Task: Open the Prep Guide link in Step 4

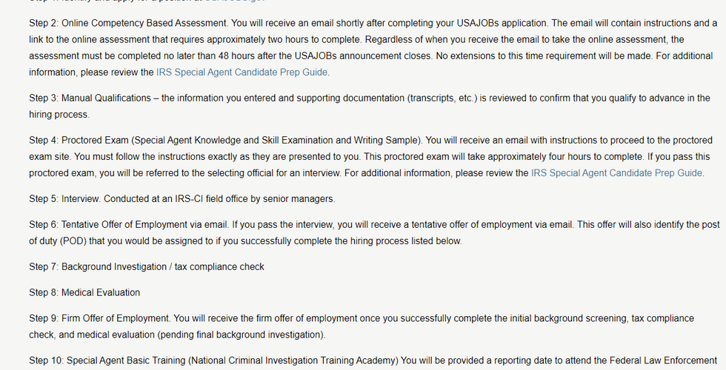Action: [x=616, y=172]
